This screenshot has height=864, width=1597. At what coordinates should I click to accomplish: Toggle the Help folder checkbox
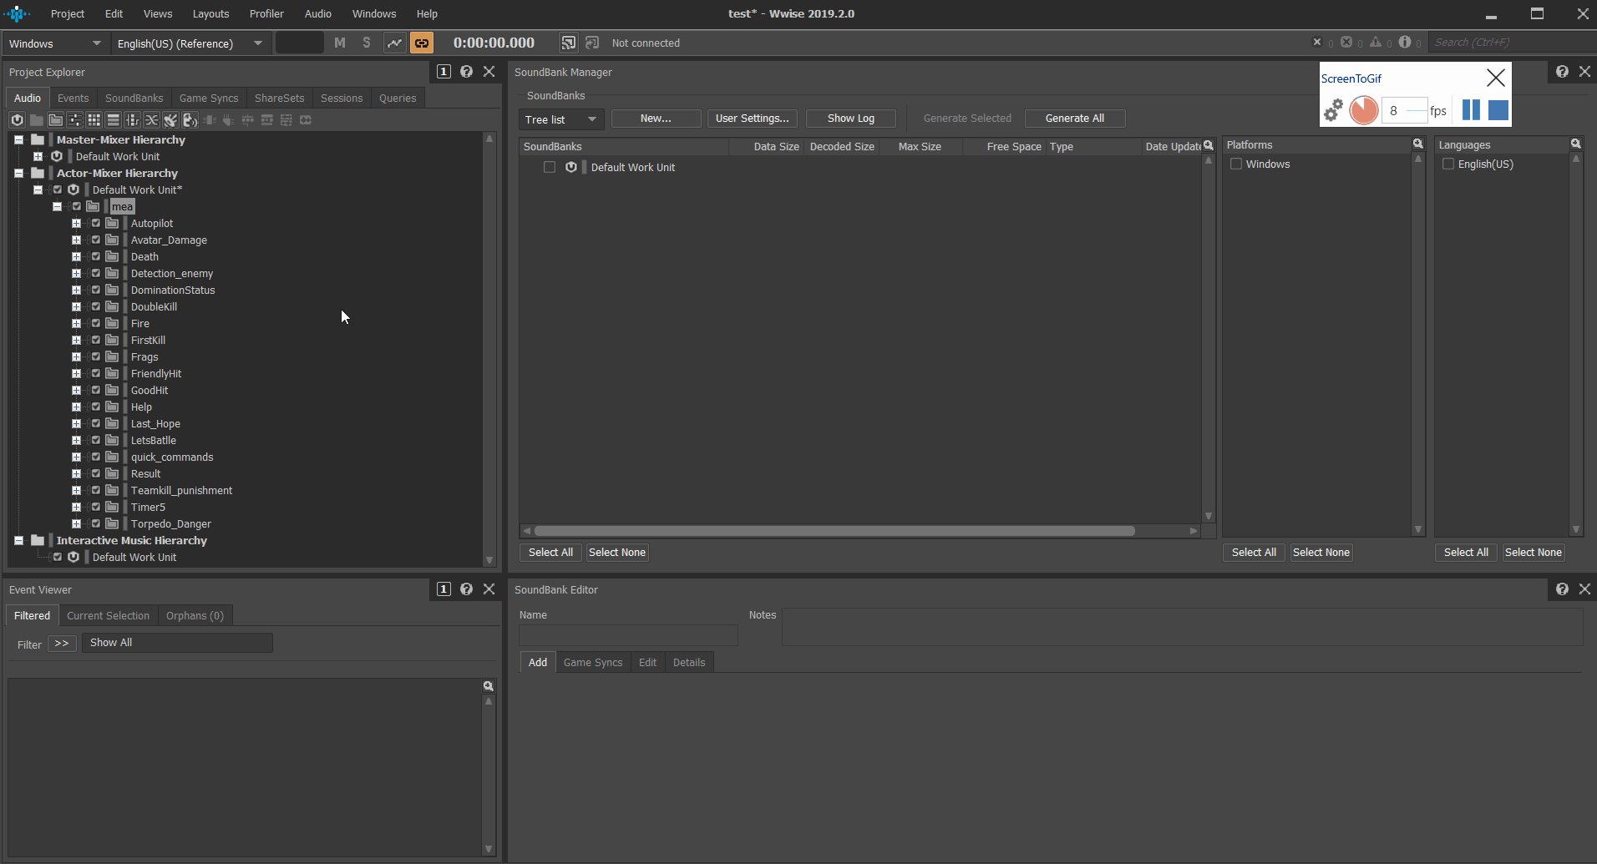(x=95, y=407)
